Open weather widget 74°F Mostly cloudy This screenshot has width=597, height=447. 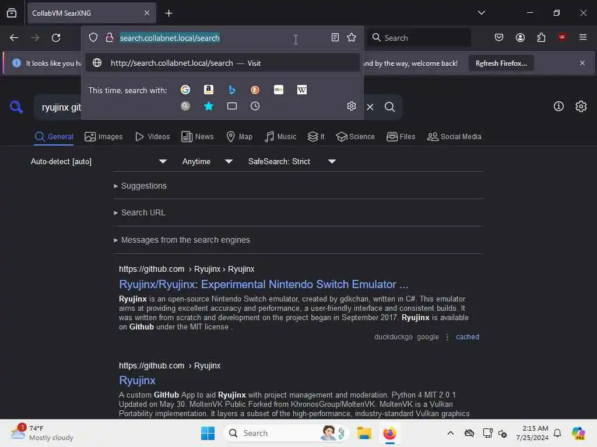[43, 432]
